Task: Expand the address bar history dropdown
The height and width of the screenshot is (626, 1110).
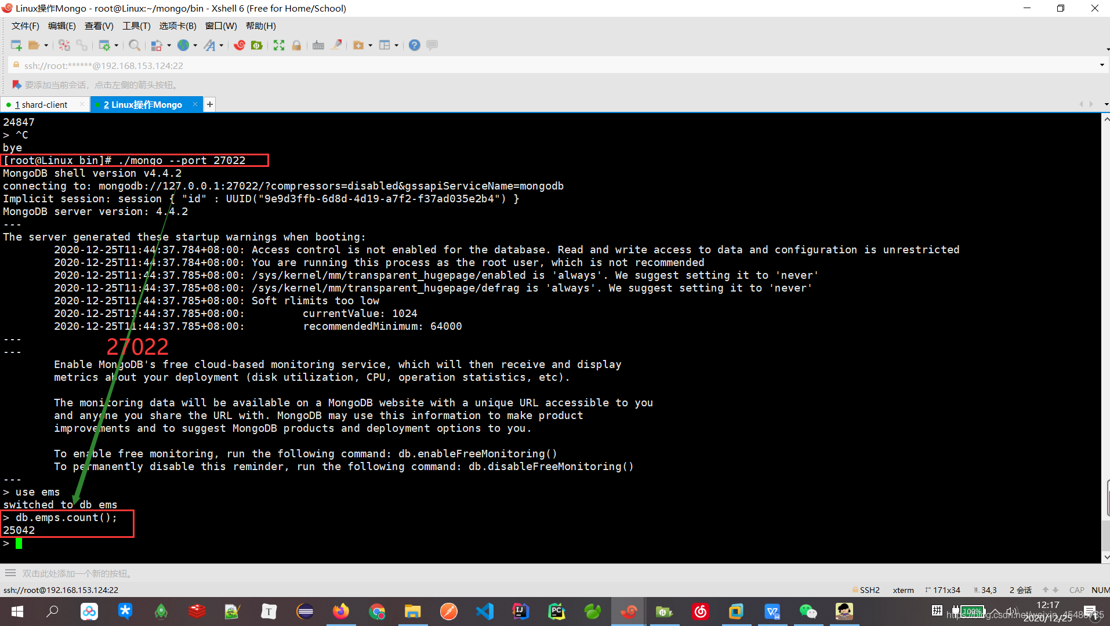Action: [x=1102, y=65]
